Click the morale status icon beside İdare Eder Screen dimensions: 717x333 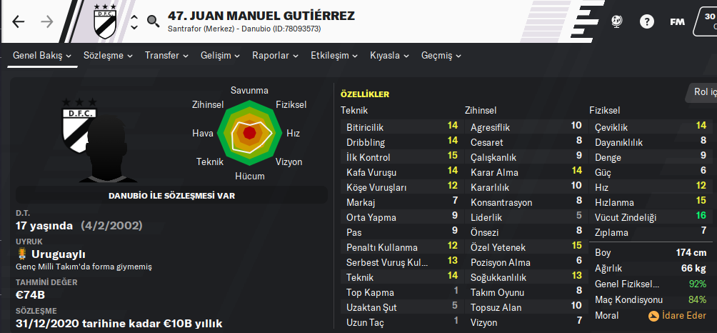(x=653, y=316)
